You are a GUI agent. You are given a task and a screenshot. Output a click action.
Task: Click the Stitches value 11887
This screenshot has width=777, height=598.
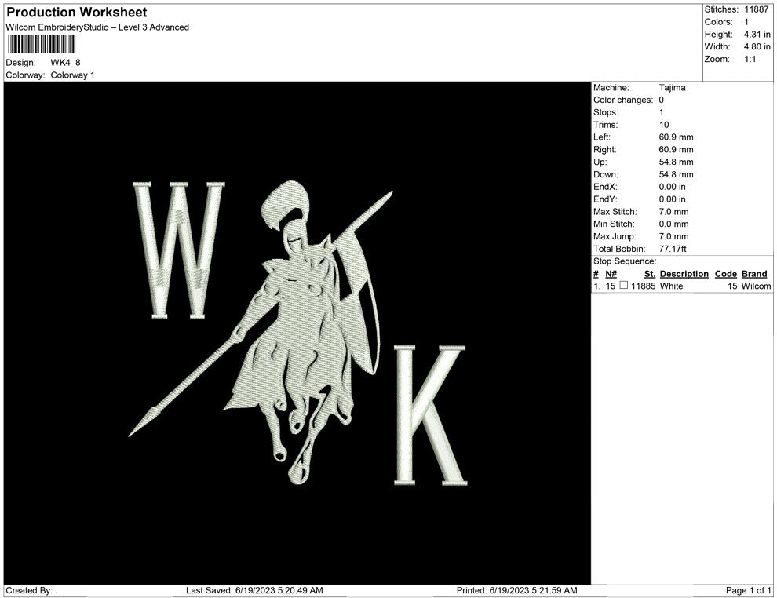point(757,9)
